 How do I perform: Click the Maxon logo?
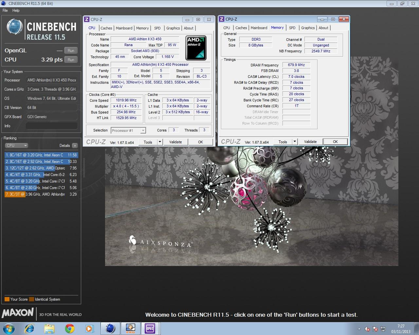[x=18, y=312]
